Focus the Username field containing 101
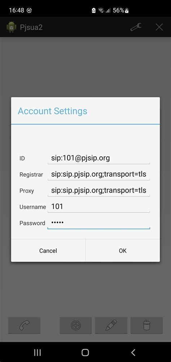Screen dimensions: 171x362 (99, 207)
